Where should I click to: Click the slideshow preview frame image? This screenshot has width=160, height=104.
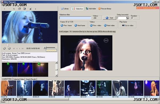point(86,53)
